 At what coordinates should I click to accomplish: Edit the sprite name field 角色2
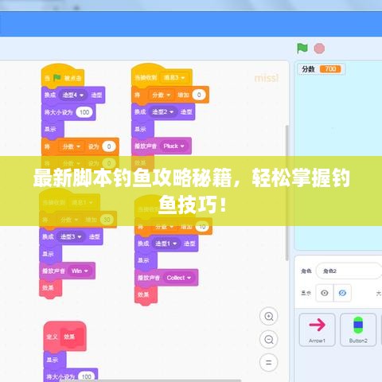[x=349, y=271]
